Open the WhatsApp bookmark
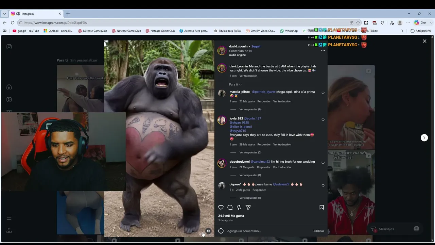 coord(289,31)
